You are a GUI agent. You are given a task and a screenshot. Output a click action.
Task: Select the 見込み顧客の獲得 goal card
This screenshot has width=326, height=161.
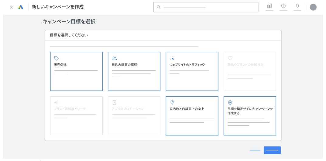click(134, 71)
